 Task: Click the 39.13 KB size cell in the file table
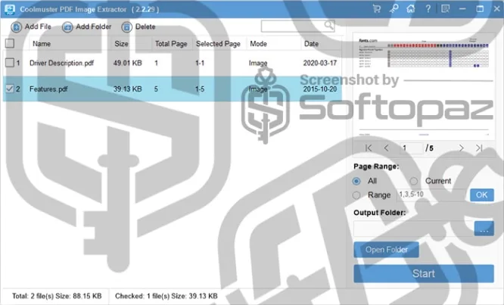click(128, 89)
